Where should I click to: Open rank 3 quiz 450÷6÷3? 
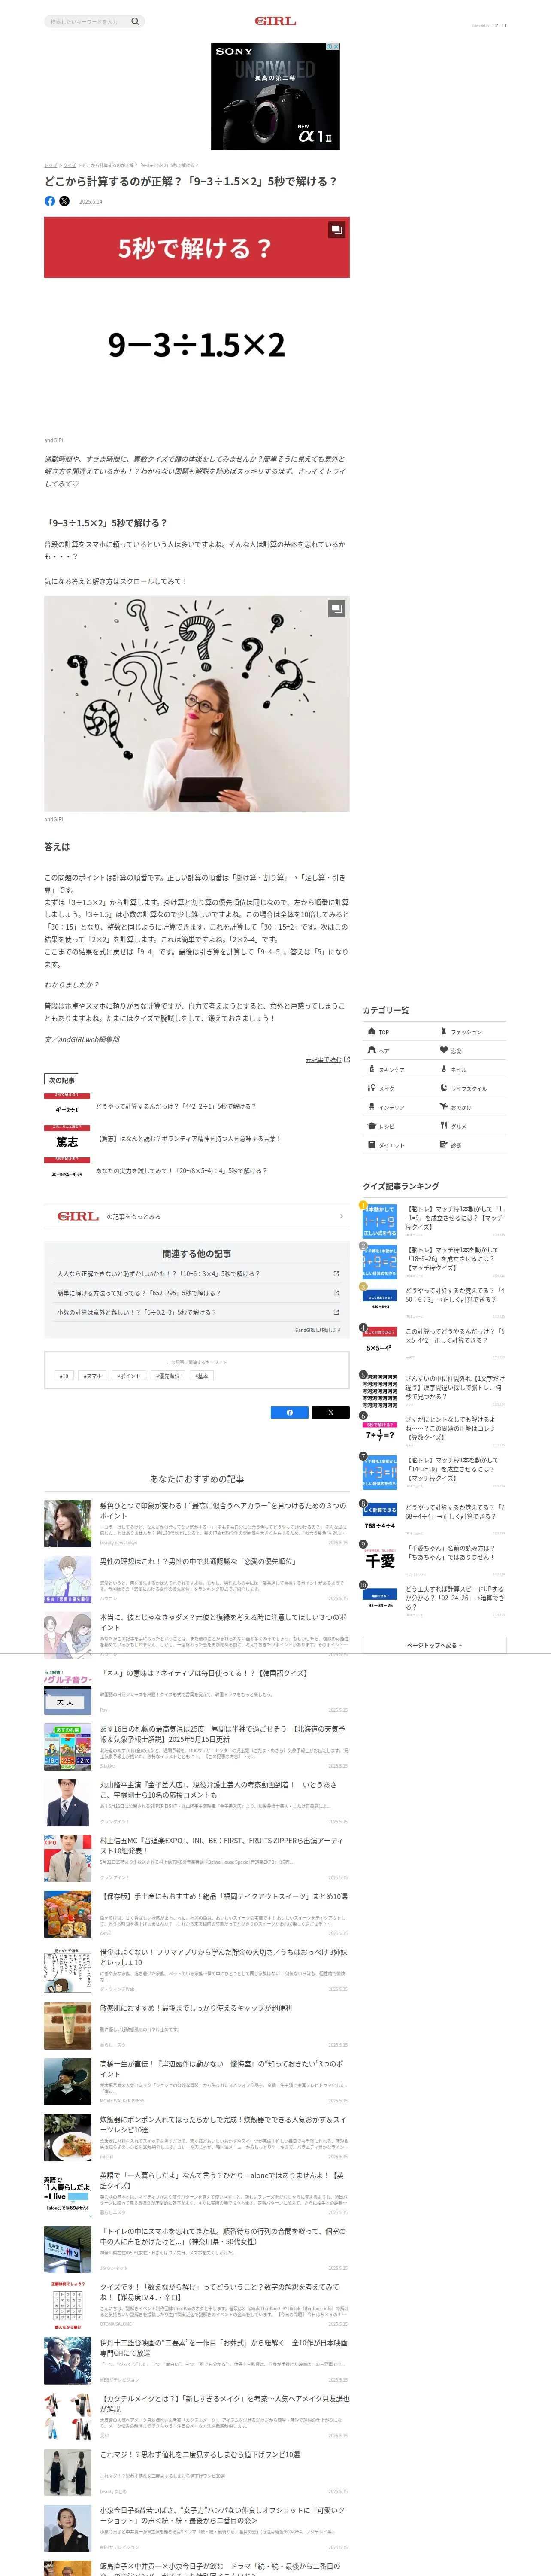coord(434,1303)
